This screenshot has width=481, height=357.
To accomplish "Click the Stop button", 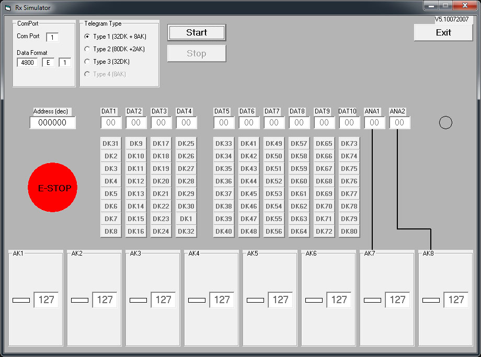I will click(x=197, y=53).
